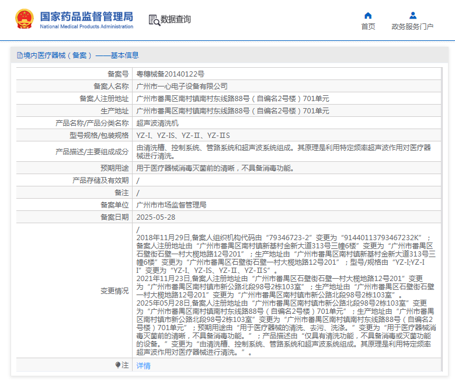Viewport: 455px width, 381px height.
Task: Click the 产品存储及有效期 label
Action: [100, 181]
